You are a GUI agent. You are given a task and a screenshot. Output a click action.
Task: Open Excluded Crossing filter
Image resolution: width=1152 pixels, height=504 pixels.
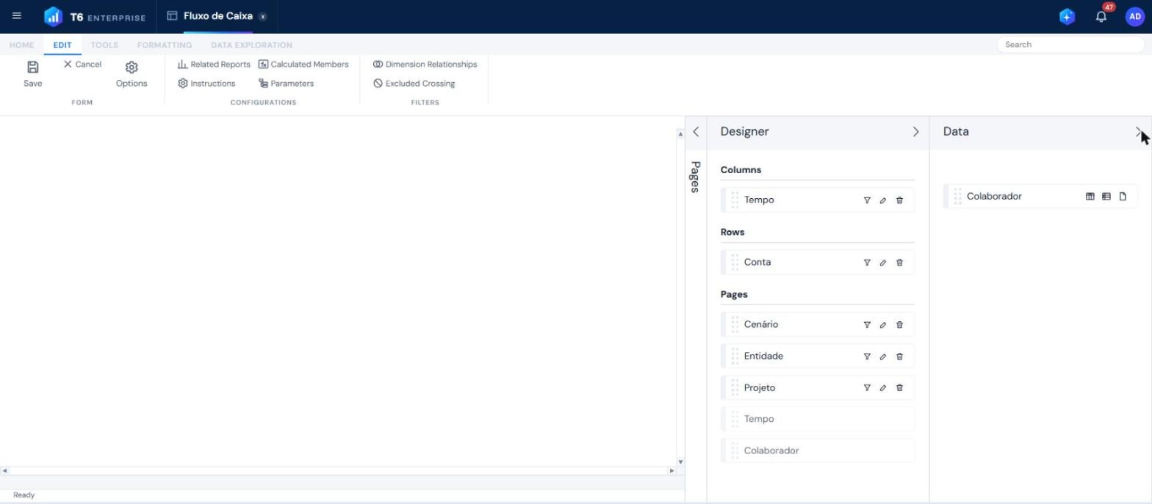tap(414, 84)
